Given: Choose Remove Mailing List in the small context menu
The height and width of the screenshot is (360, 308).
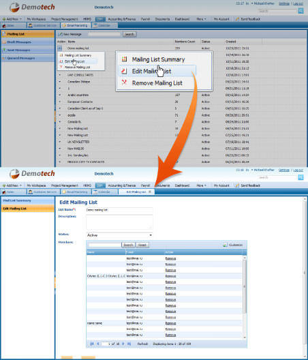Looking at the screenshot, I should (x=78, y=67).
